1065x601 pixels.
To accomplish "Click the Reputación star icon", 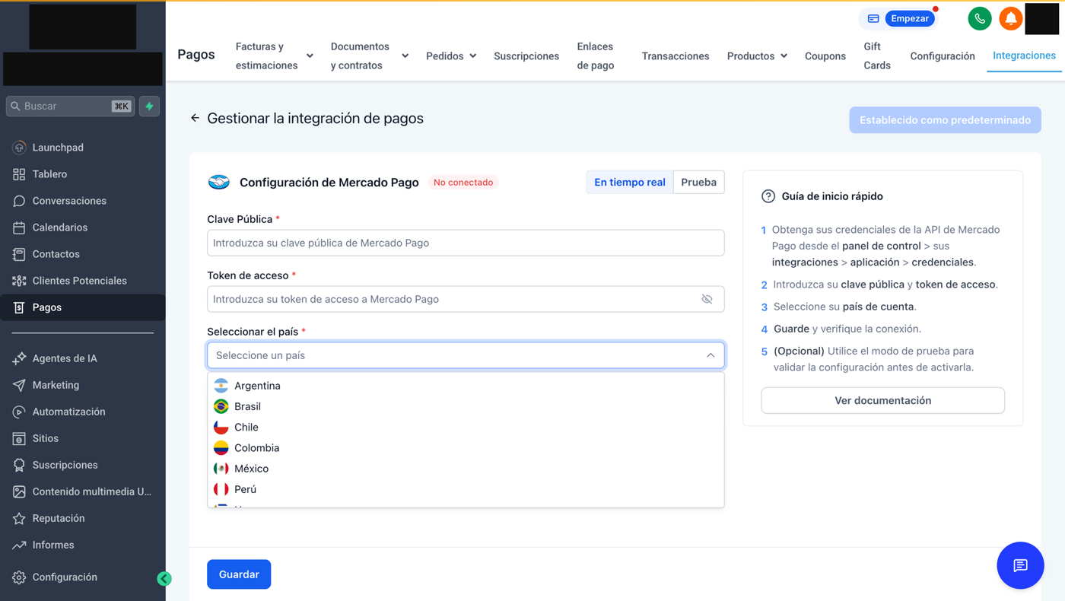I will [x=19, y=518].
